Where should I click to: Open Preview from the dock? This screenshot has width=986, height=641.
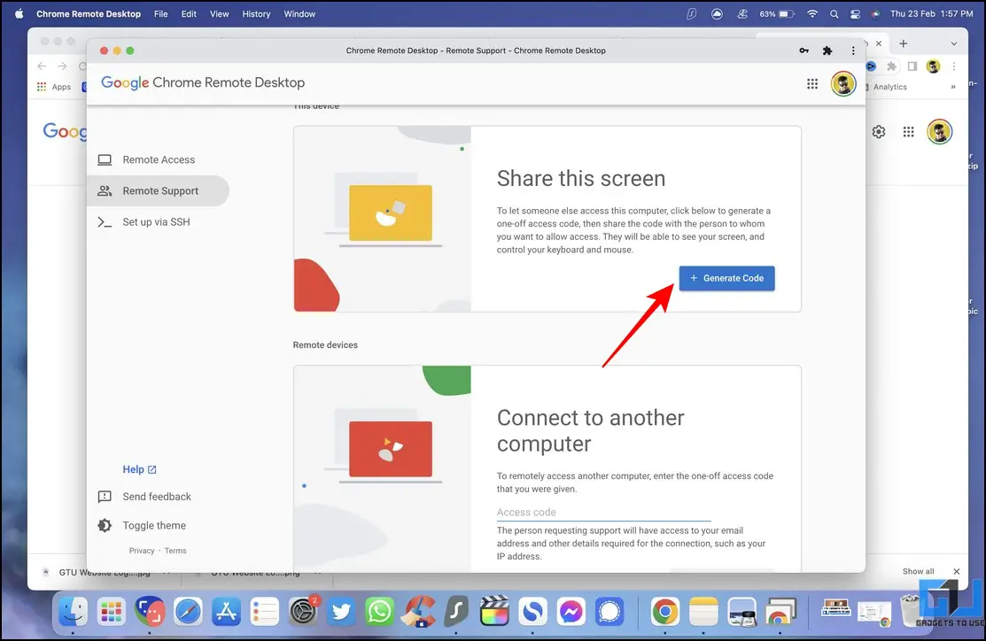click(741, 611)
